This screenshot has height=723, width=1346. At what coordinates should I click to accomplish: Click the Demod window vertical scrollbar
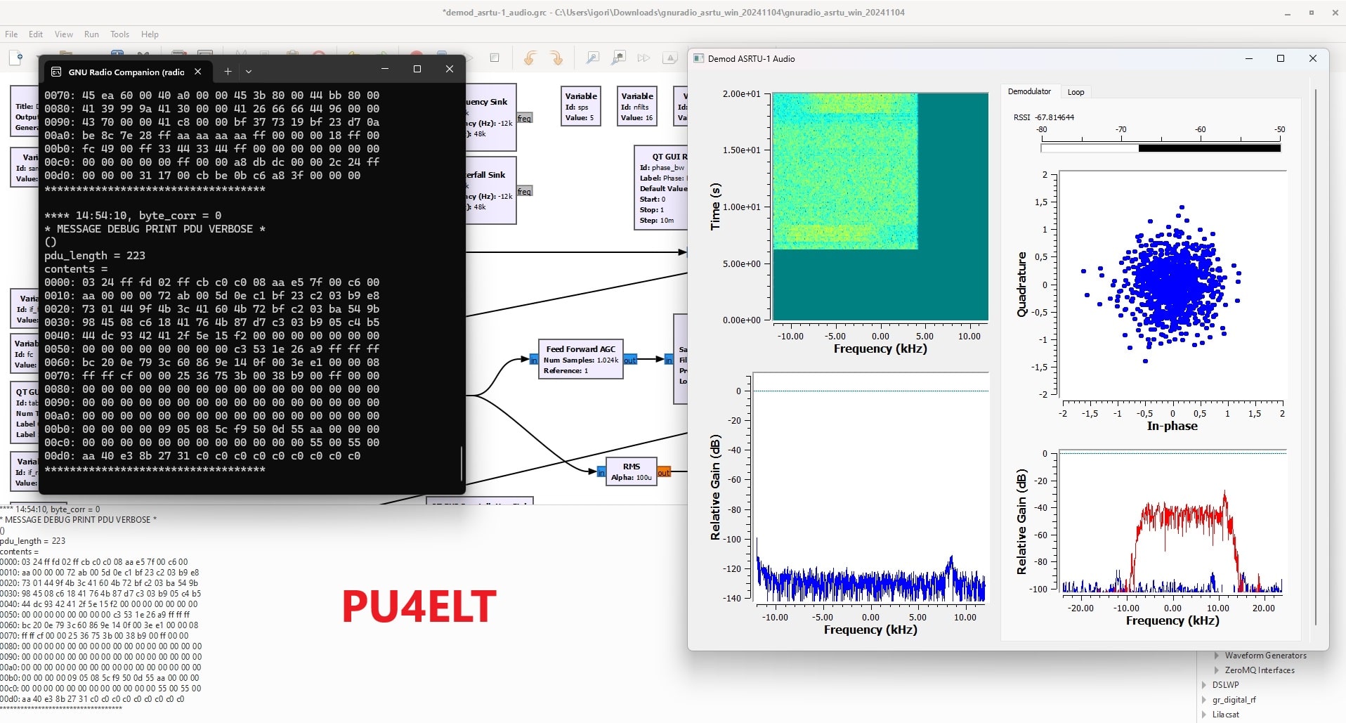point(1316,357)
